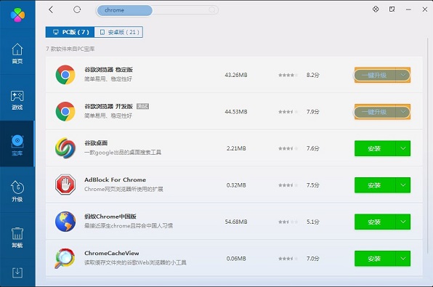Click the 0.32MB size value

coord(236,185)
